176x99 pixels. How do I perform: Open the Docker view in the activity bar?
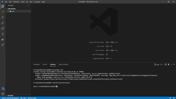[x=3, y=39]
